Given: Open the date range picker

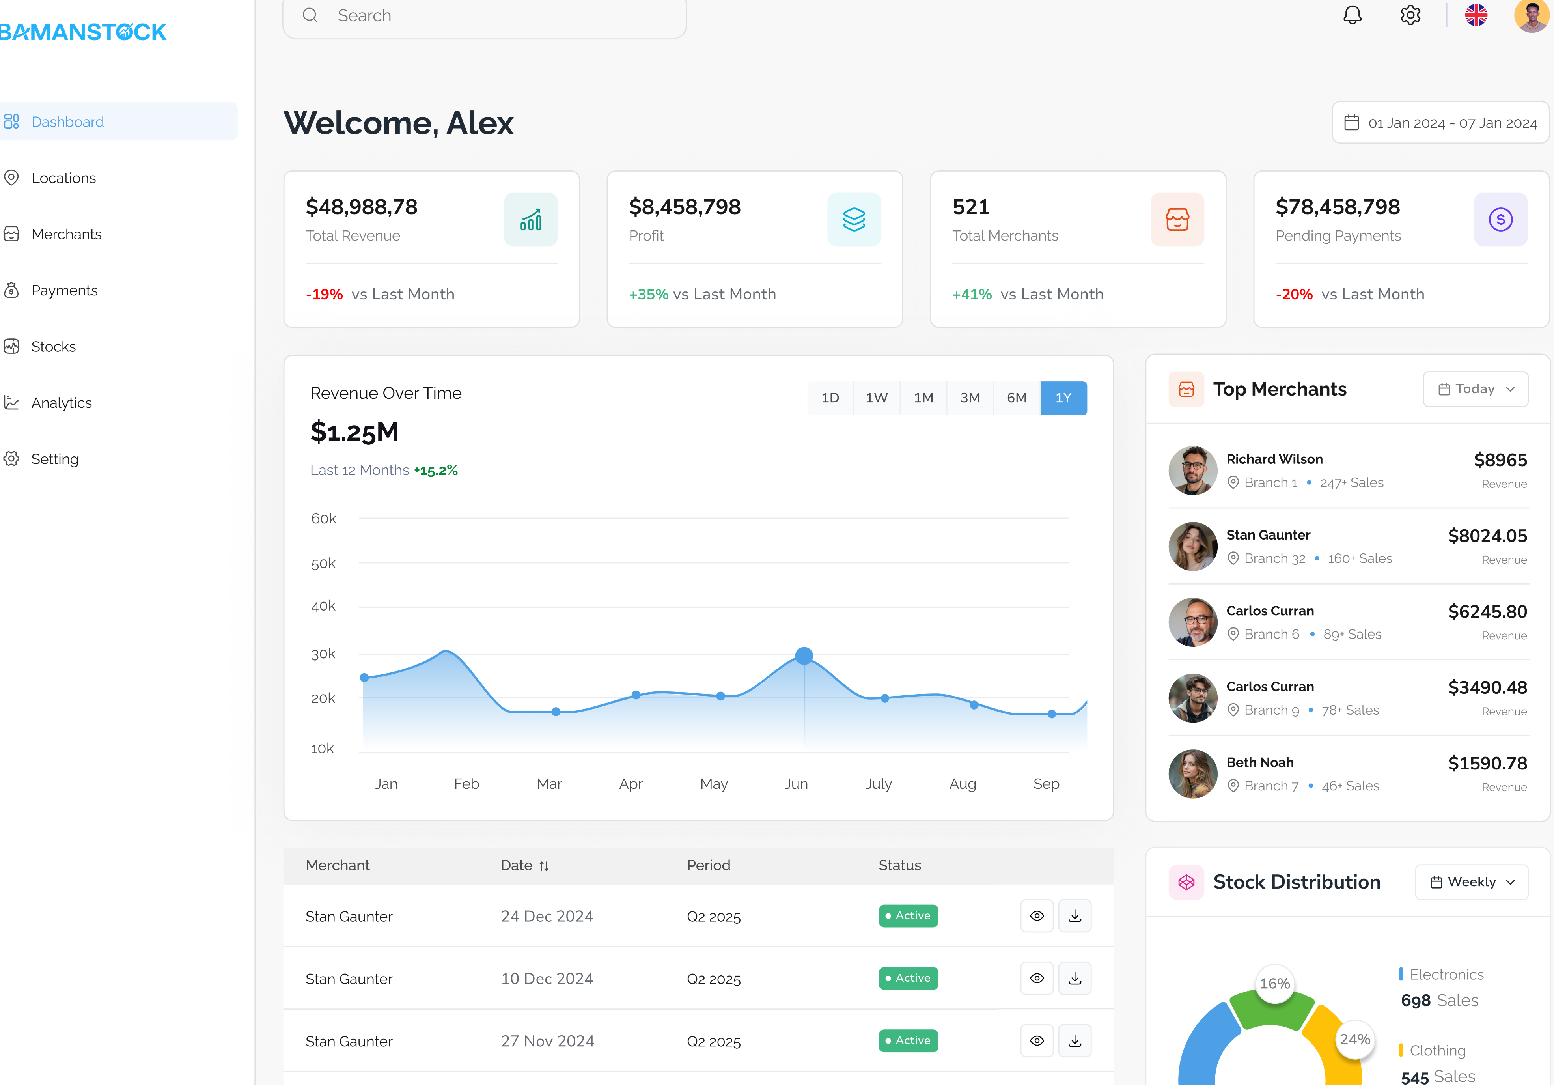Looking at the screenshot, I should coord(1440,123).
